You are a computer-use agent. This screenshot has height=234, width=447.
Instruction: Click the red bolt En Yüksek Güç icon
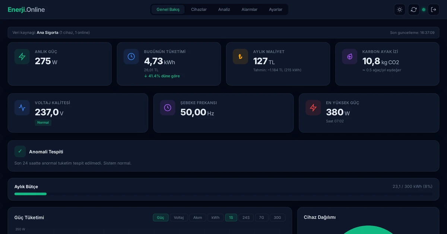313,108
